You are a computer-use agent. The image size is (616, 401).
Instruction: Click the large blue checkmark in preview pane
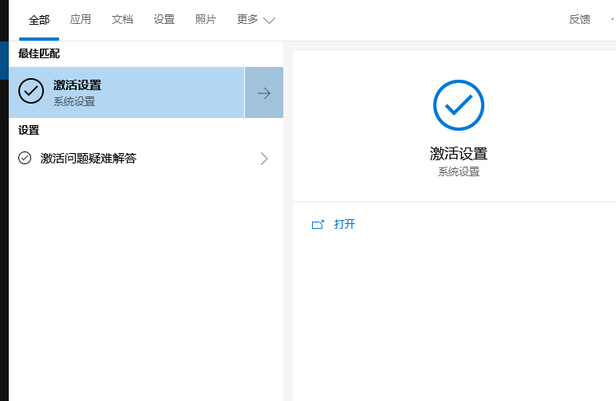[x=459, y=105]
